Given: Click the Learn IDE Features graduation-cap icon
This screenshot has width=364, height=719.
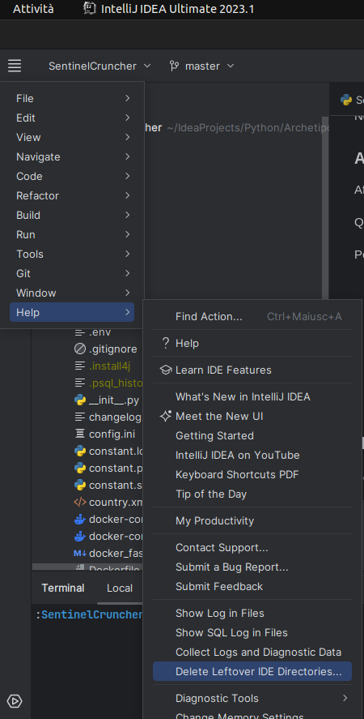Looking at the screenshot, I should click(x=165, y=370).
